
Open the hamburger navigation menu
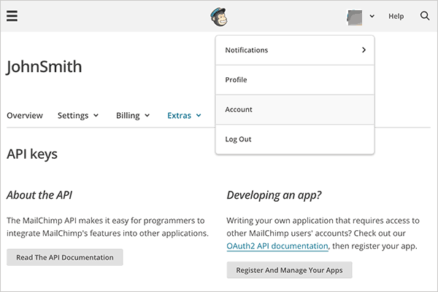click(12, 16)
